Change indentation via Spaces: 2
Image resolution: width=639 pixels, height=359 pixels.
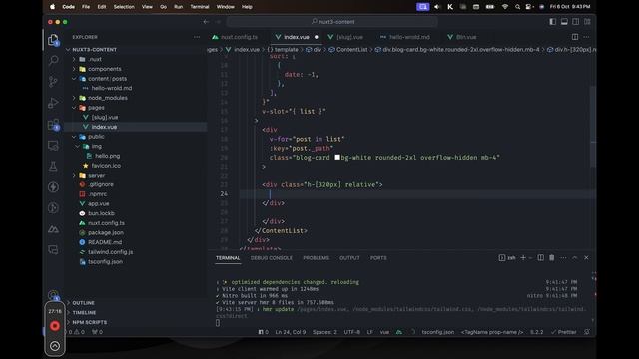324,332
